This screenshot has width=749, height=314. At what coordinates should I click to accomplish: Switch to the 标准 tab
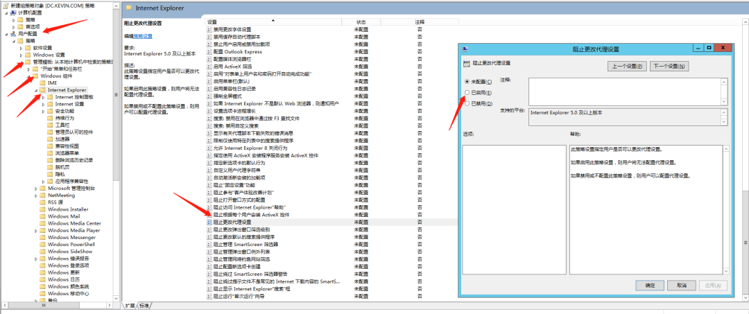coord(144,306)
